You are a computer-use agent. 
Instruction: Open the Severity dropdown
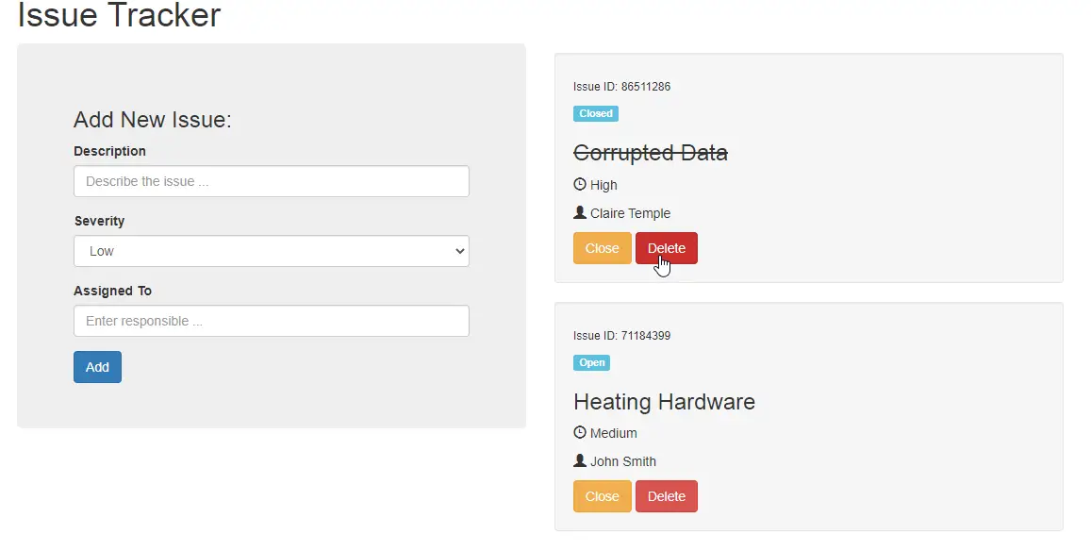point(272,251)
